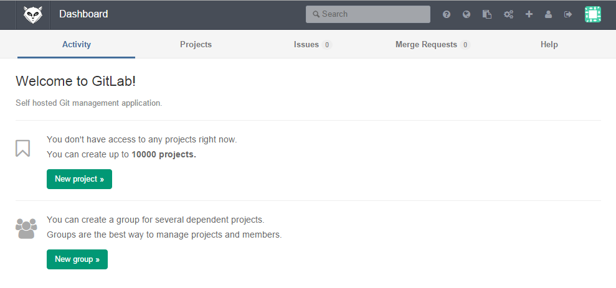
Task: Click the bookmark icon beside projects message
Action: pos(23,148)
